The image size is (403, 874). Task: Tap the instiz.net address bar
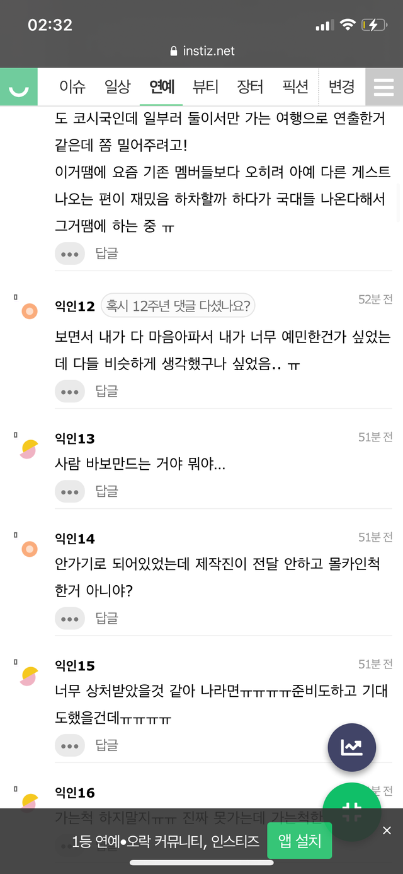201,51
